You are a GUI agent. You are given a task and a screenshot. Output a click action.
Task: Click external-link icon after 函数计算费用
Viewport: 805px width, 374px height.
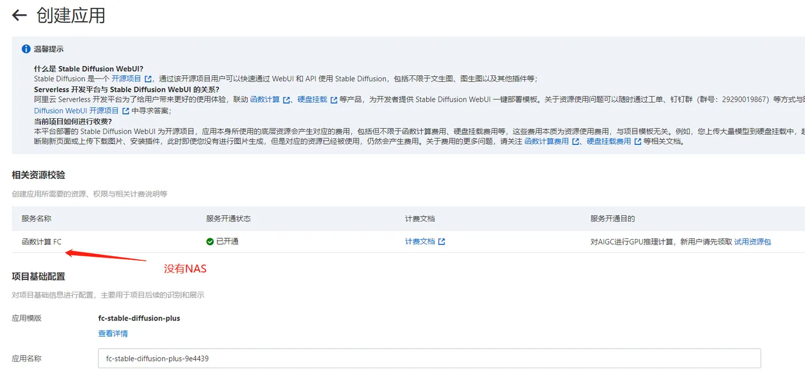tap(576, 141)
